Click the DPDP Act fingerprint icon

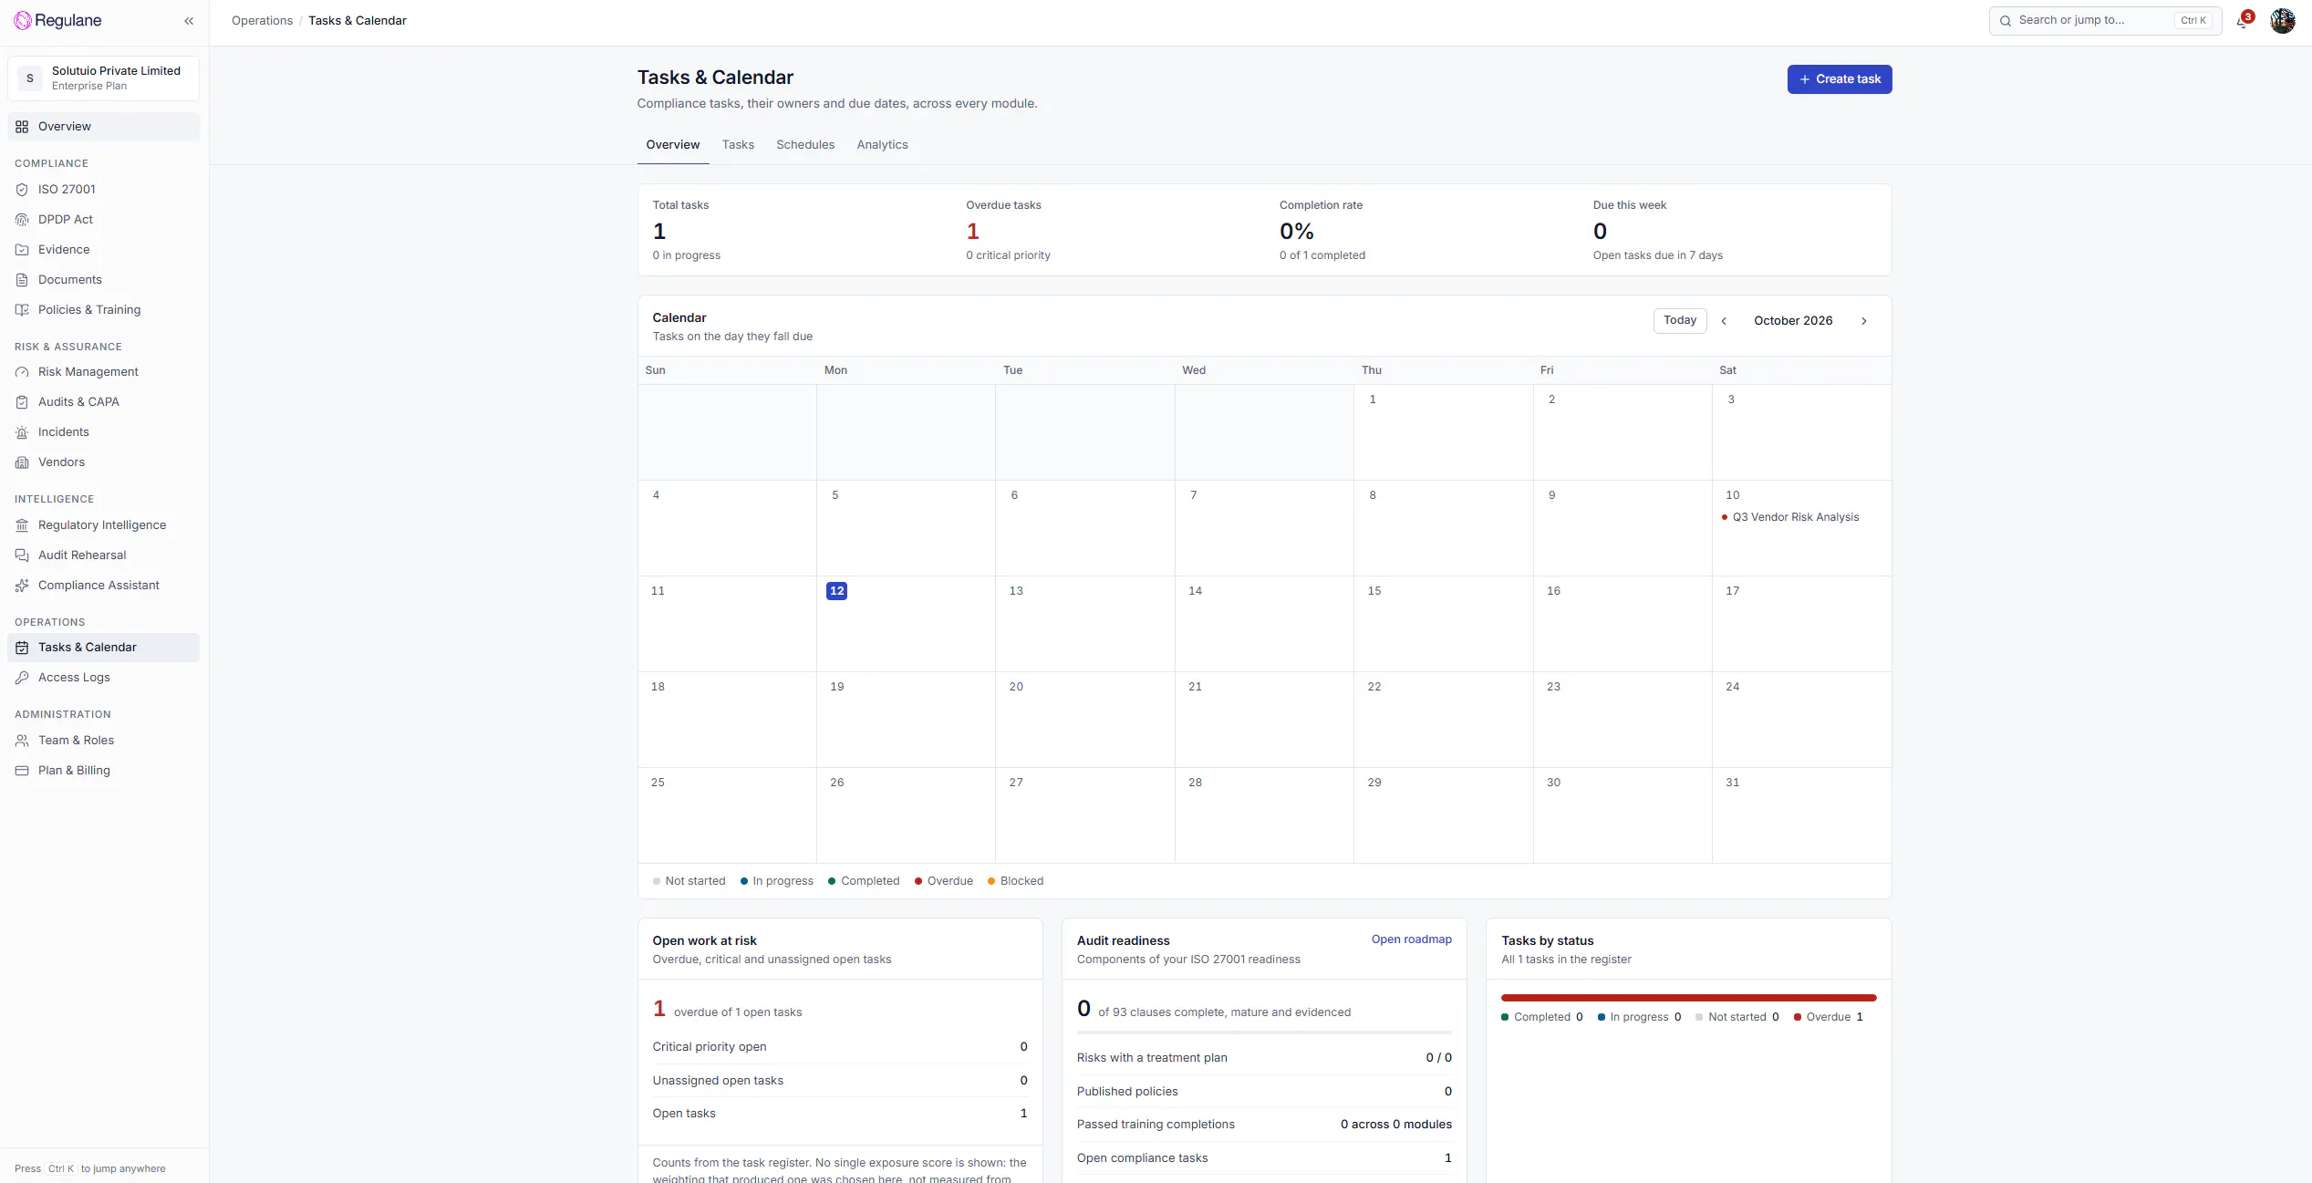(22, 220)
